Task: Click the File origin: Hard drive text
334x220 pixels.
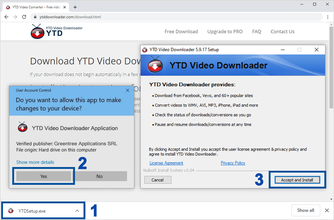Action: pyautogui.click(x=56, y=150)
